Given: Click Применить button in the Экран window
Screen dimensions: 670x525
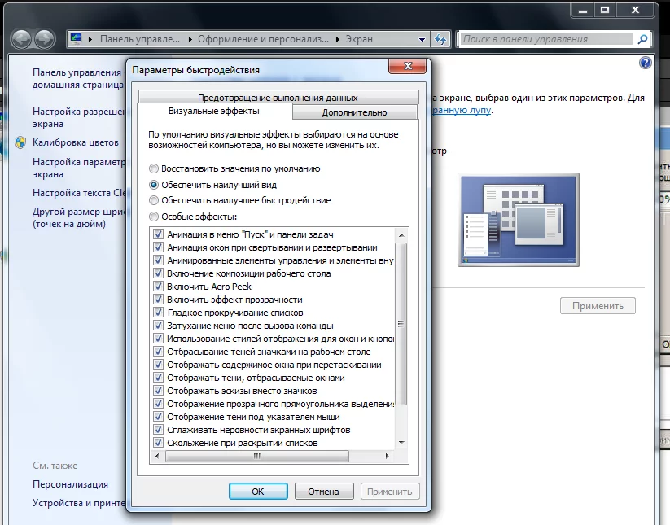Looking at the screenshot, I should pos(598,306).
